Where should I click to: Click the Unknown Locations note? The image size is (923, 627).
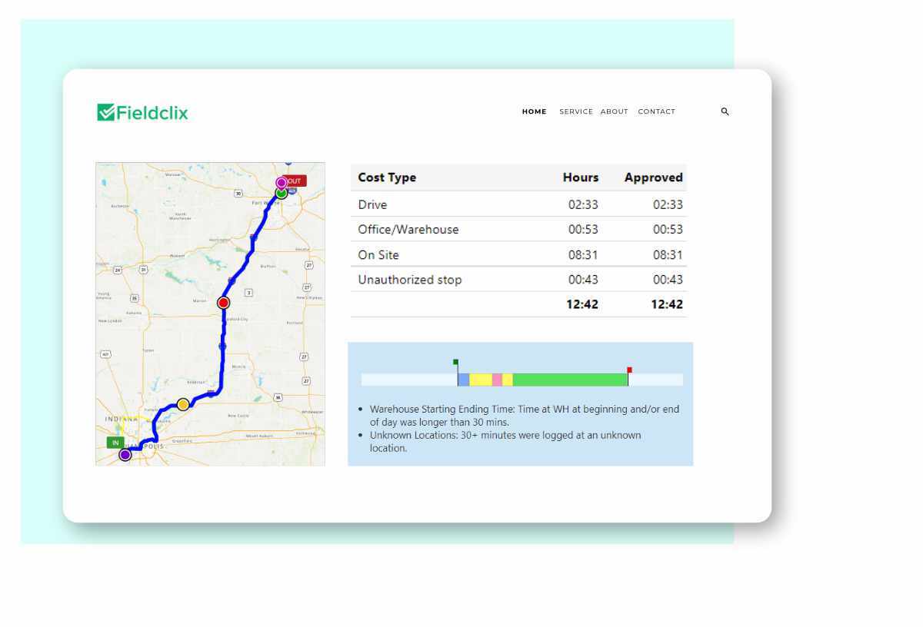click(x=505, y=441)
